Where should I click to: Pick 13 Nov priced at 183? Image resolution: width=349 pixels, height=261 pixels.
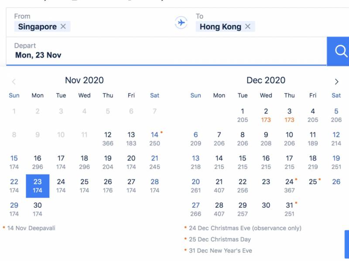(x=131, y=138)
